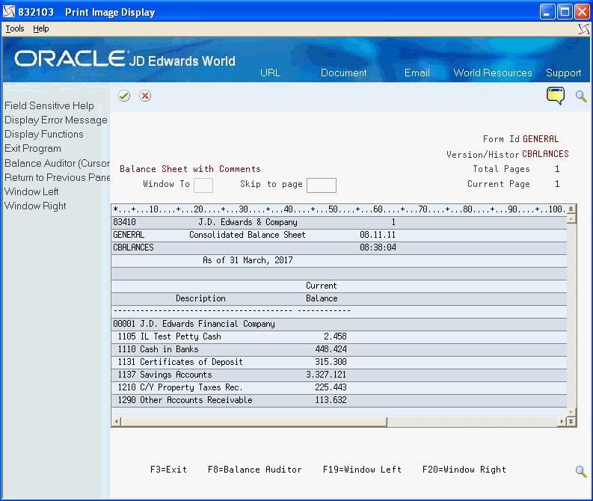Click the 00001 J.D. Edwards Financial Company row
The image size is (593, 501).
point(339,324)
